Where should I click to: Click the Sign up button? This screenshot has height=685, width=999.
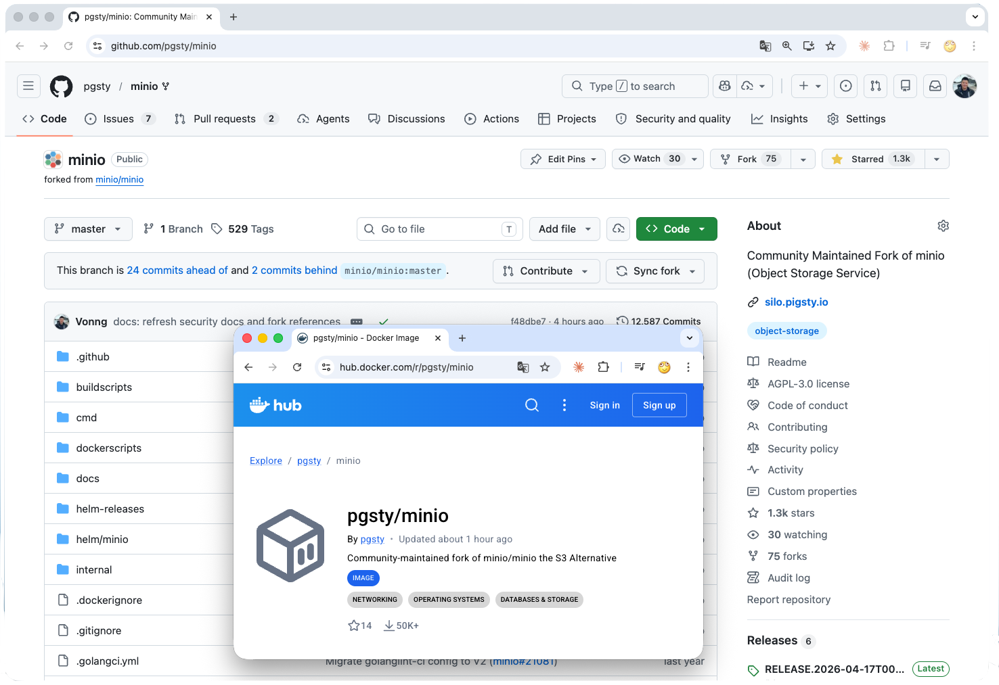pyautogui.click(x=659, y=405)
